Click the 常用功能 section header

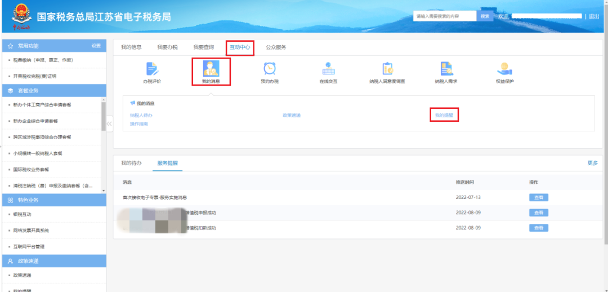(54, 46)
